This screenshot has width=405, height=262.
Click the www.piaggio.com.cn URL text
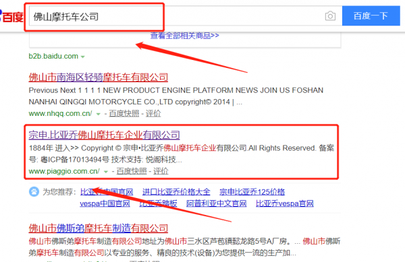64,171
